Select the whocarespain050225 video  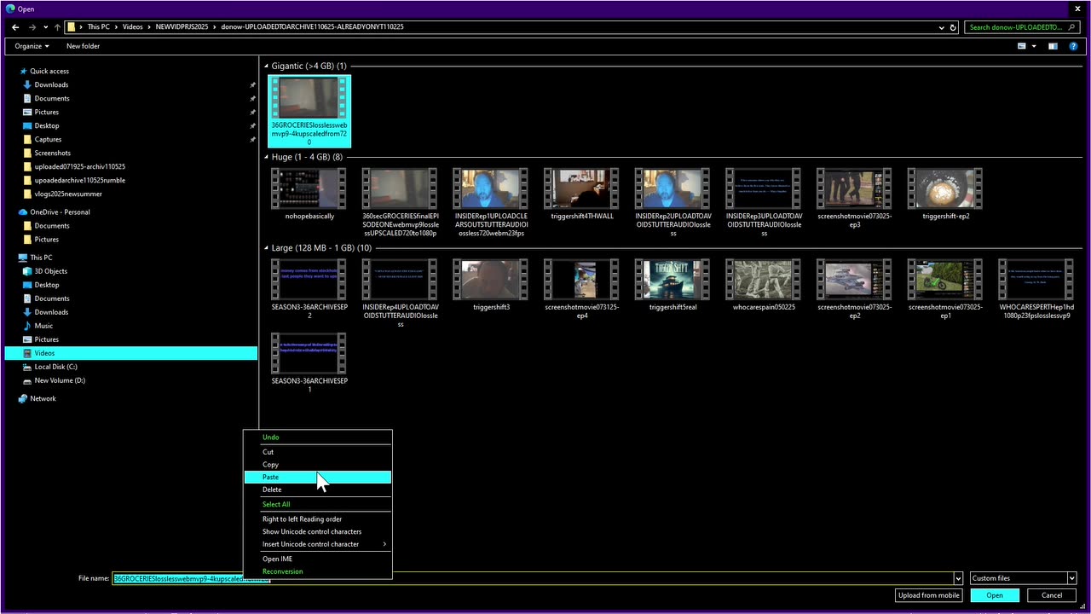click(764, 286)
